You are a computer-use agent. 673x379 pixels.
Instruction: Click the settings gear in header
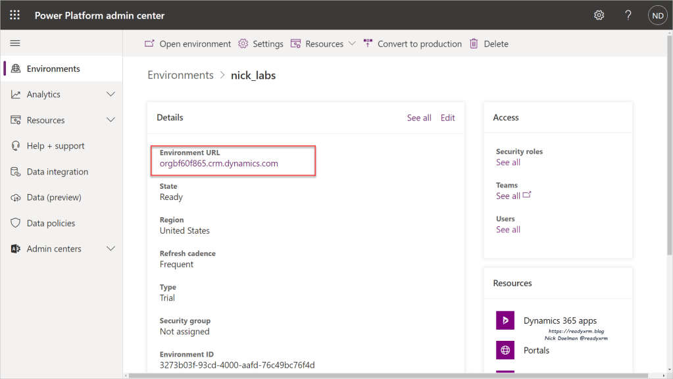click(599, 15)
